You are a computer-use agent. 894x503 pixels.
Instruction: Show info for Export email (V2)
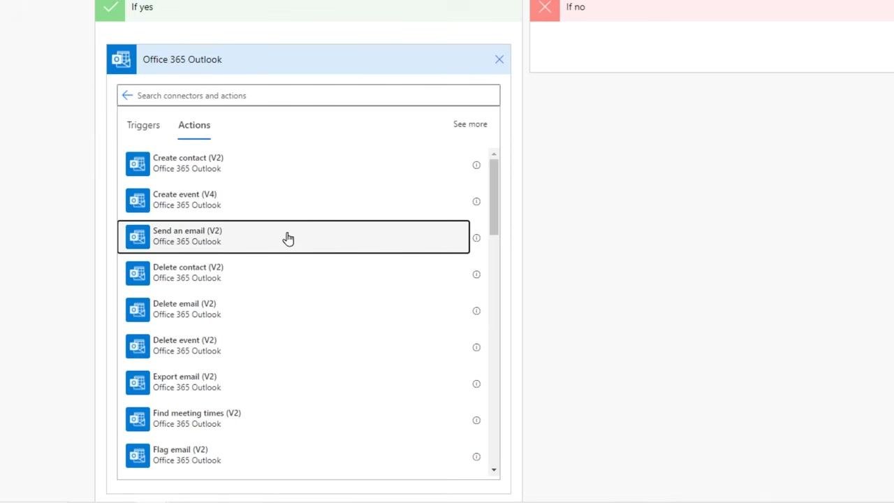point(476,384)
